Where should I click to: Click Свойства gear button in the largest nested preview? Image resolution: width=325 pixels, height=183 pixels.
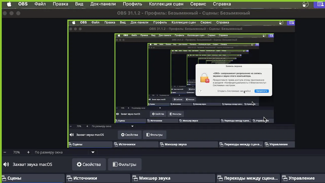tap(129, 135)
